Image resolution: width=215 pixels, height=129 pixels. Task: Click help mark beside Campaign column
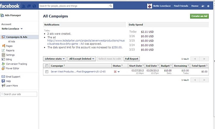[64, 66]
